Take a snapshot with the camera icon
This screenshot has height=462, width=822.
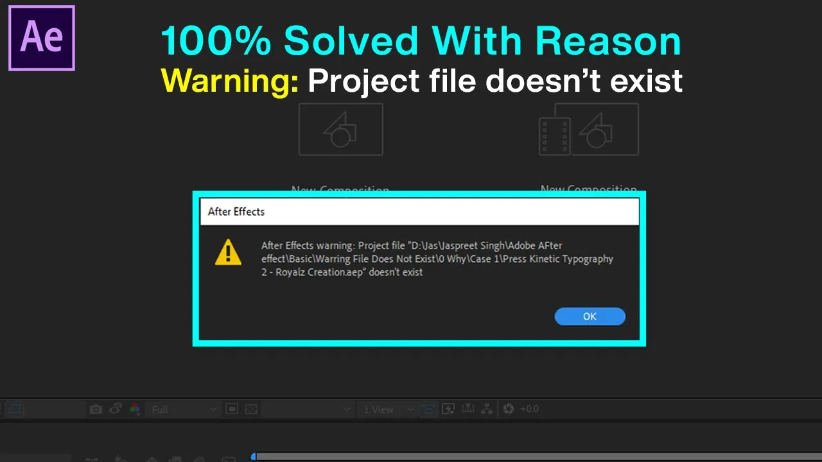click(96, 409)
